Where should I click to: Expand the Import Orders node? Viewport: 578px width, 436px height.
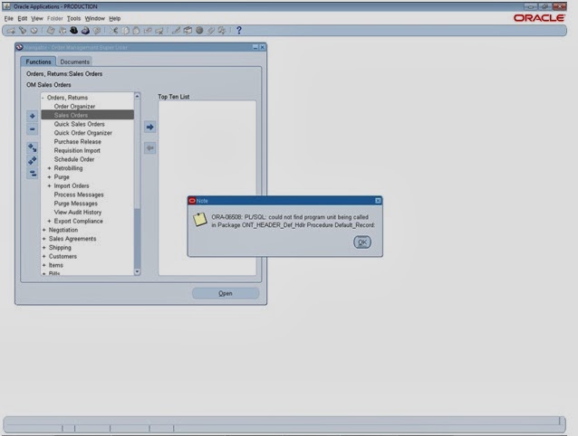[x=50, y=185]
